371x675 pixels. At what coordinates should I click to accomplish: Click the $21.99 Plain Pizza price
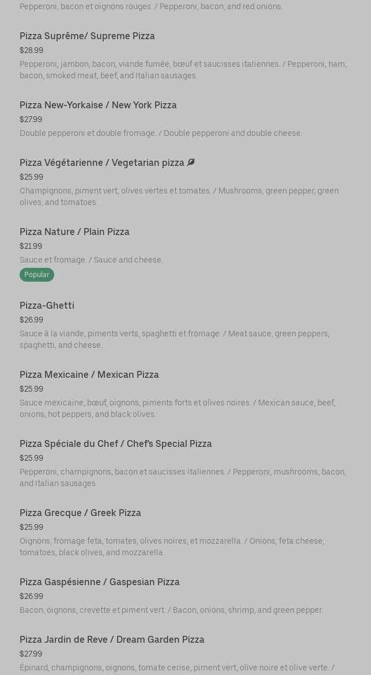[x=31, y=246]
